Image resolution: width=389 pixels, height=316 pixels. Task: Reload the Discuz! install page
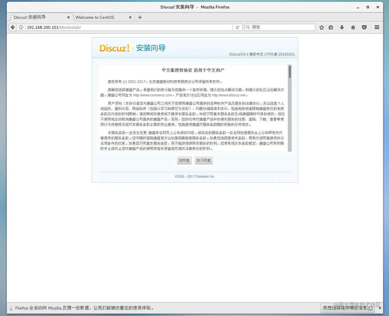(238, 27)
